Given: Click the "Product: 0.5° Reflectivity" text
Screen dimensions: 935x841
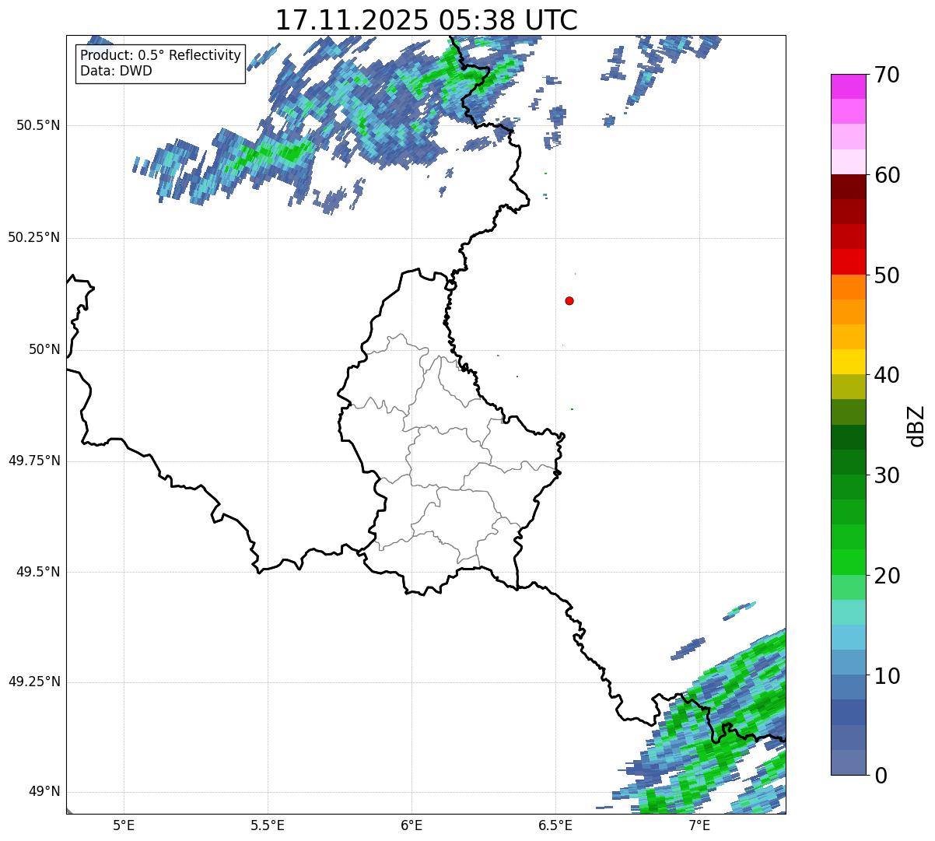Looking at the screenshot, I should 160,56.
